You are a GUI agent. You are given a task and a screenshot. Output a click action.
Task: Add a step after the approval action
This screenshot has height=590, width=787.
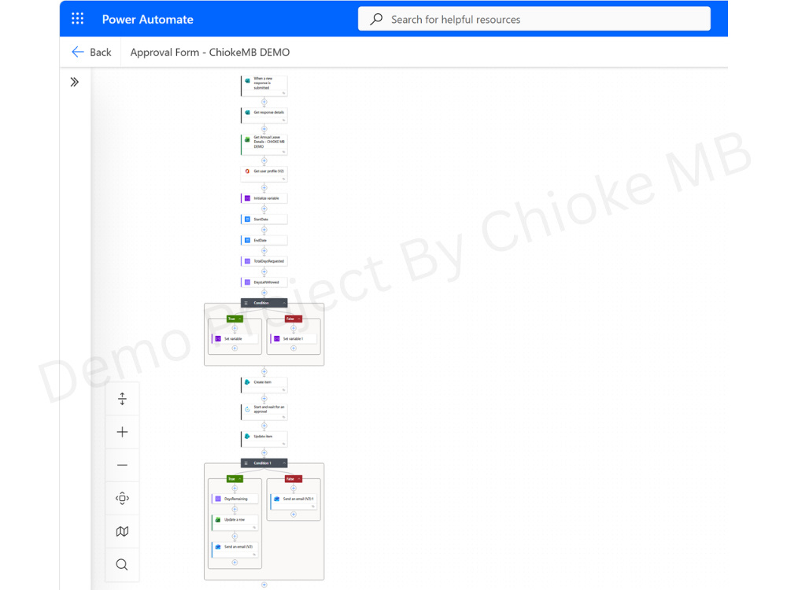[264, 426]
